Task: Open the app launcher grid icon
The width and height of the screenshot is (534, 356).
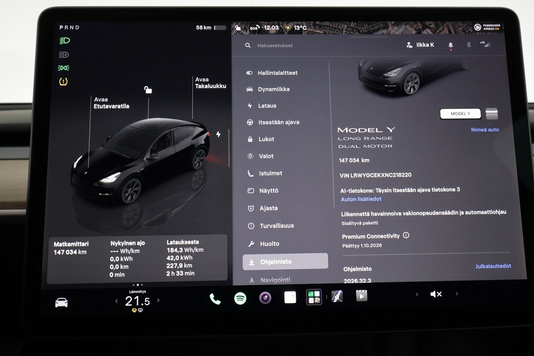Action: tap(314, 297)
